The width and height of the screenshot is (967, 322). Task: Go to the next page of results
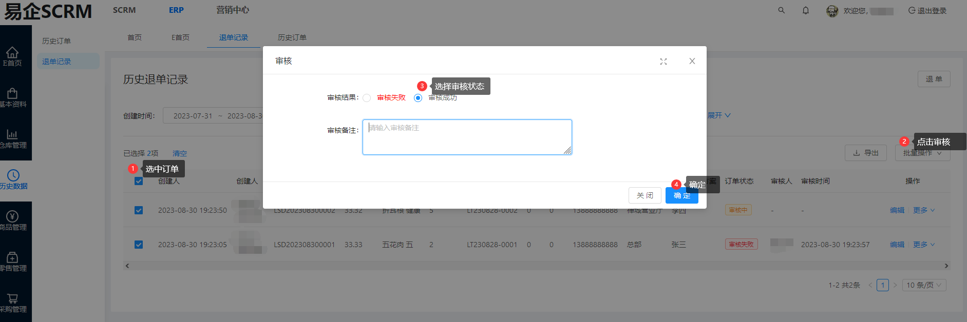point(895,285)
